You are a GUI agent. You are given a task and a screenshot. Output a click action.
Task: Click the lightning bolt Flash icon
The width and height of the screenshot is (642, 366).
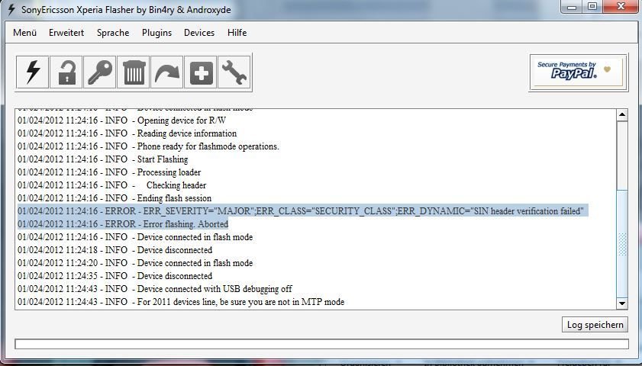tap(32, 72)
